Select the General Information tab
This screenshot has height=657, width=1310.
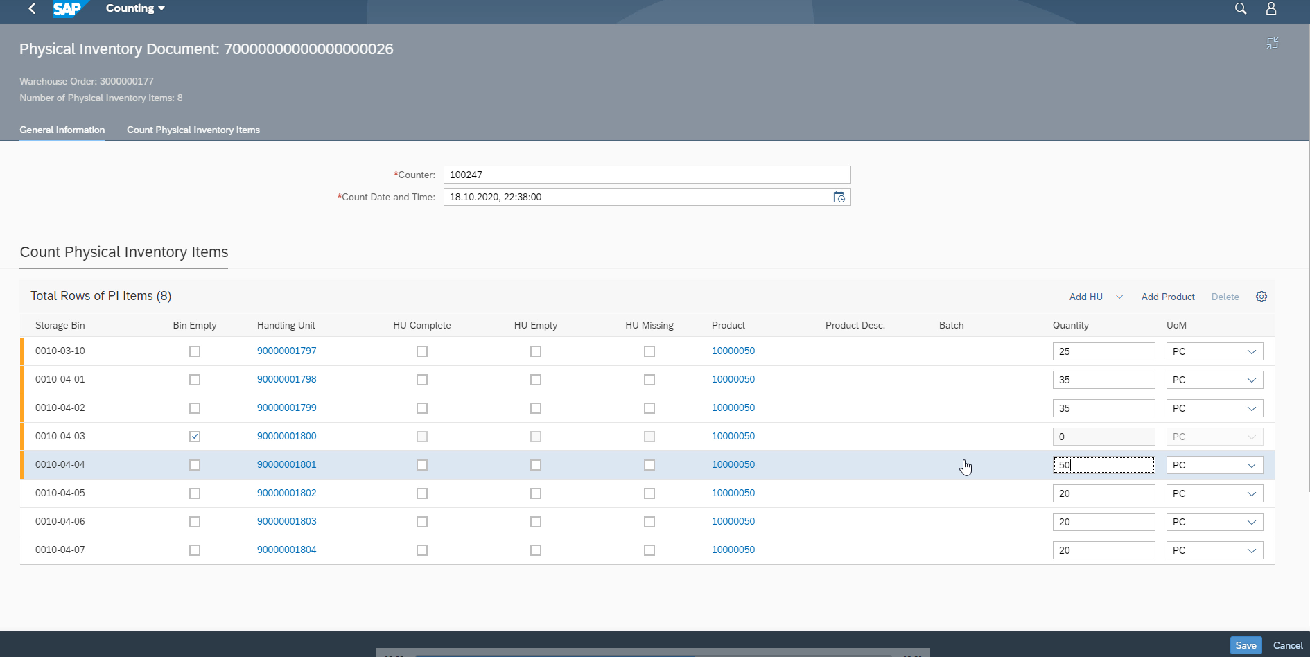point(62,130)
